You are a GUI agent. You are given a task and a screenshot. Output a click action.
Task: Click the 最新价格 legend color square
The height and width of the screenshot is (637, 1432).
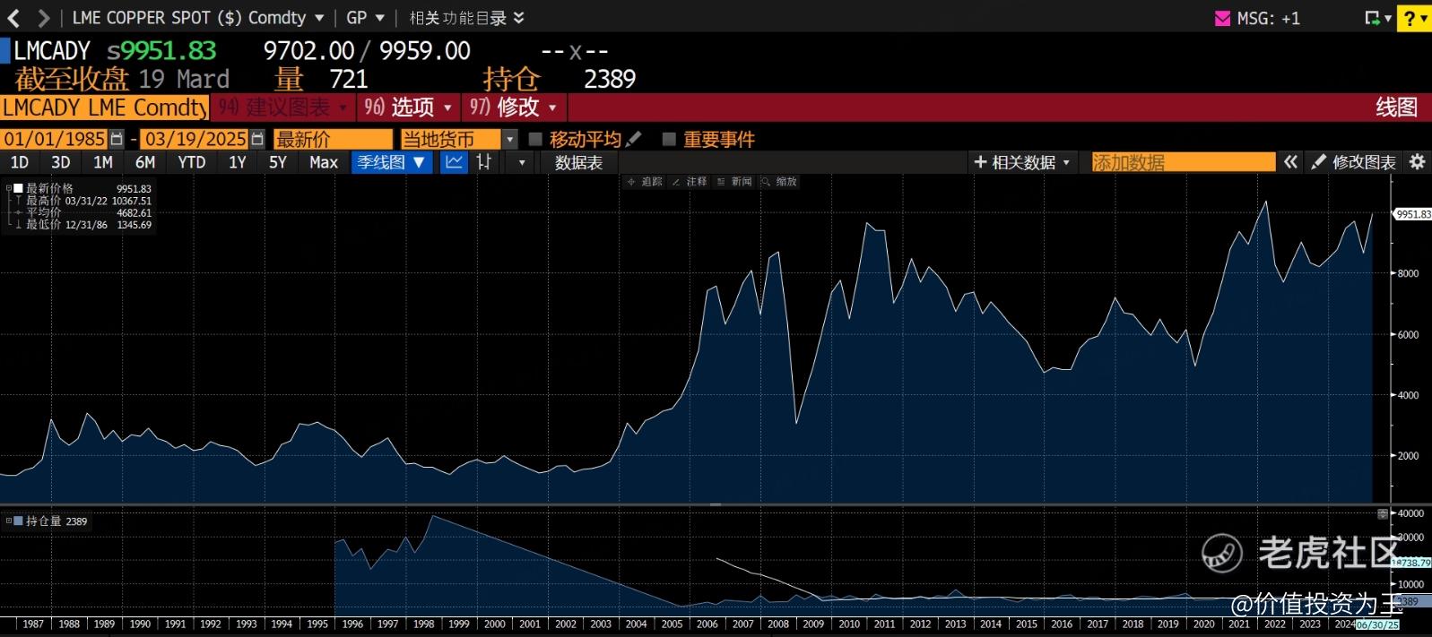click(x=18, y=188)
